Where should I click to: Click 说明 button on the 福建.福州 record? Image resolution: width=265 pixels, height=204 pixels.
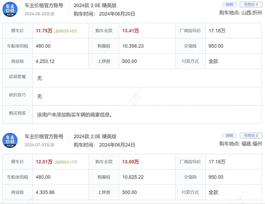point(230,136)
